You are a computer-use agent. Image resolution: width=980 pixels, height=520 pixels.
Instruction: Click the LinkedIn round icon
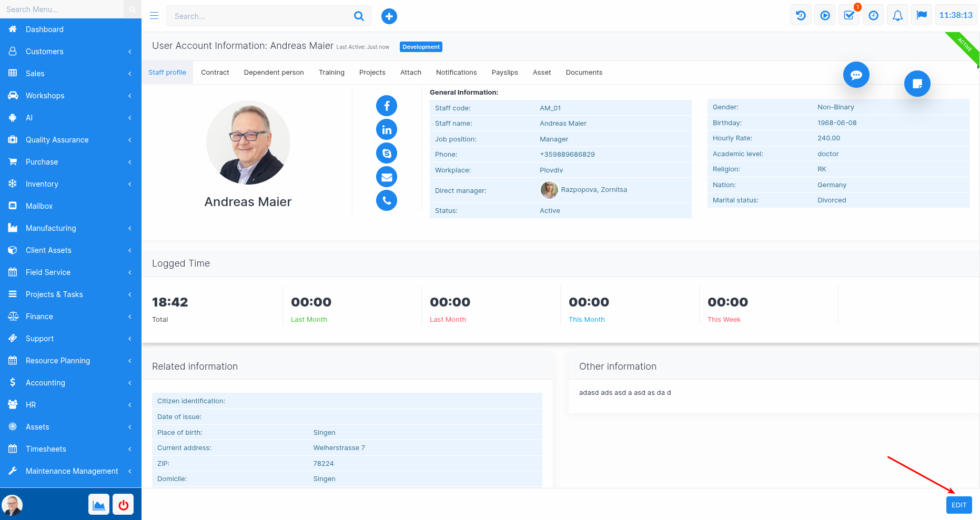point(386,129)
